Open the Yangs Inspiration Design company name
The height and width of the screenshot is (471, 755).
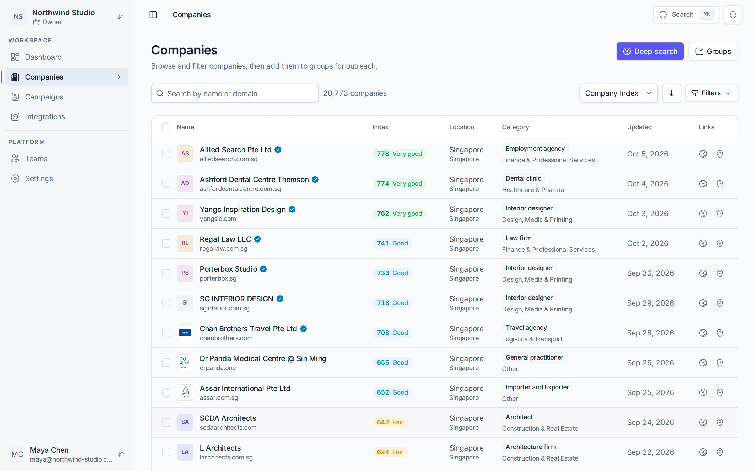243,209
